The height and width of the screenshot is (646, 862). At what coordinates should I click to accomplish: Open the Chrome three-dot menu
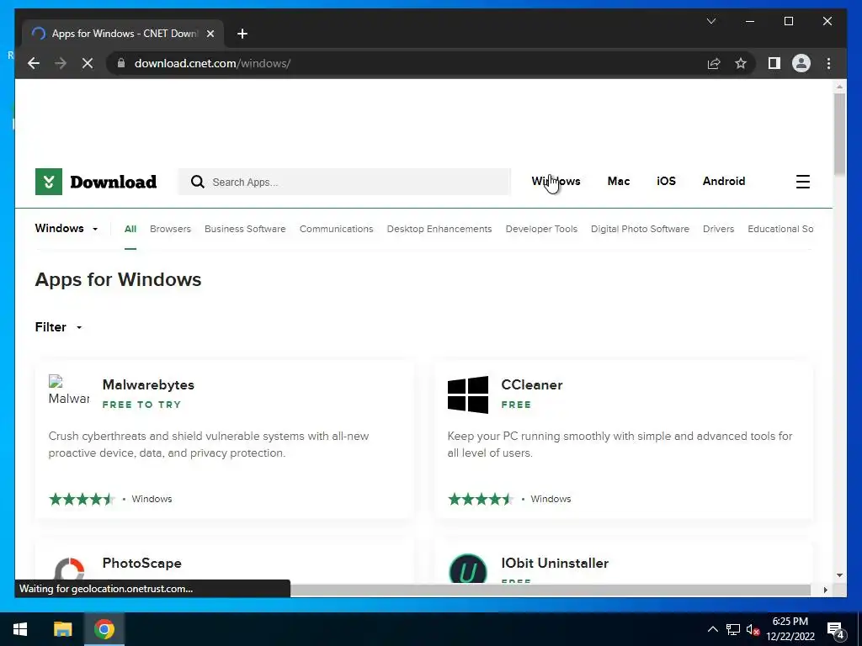point(828,63)
